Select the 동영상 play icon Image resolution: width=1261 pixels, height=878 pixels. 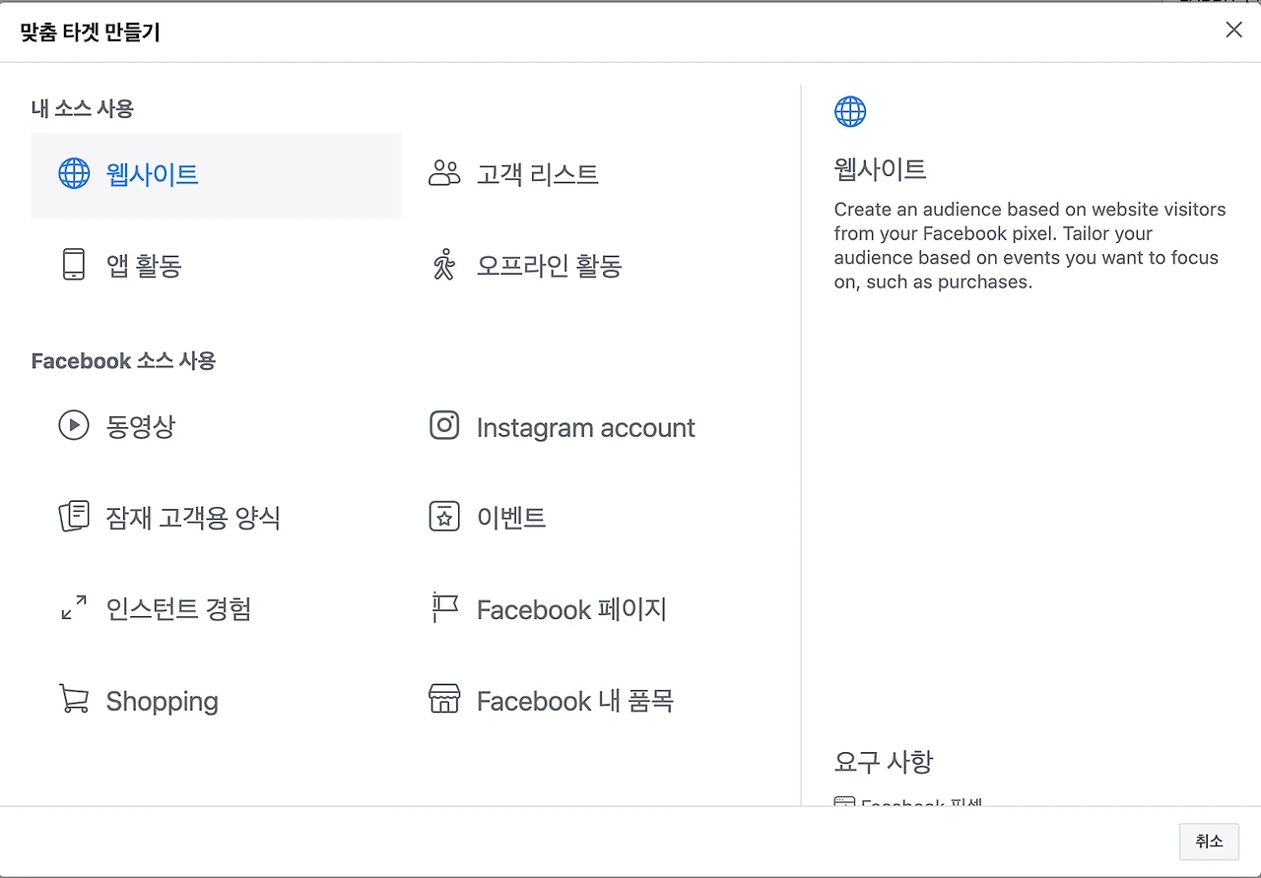74,426
